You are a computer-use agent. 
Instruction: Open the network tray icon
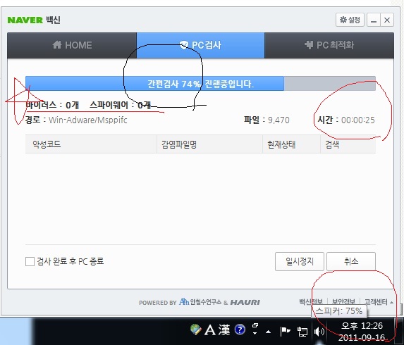tap(302, 332)
